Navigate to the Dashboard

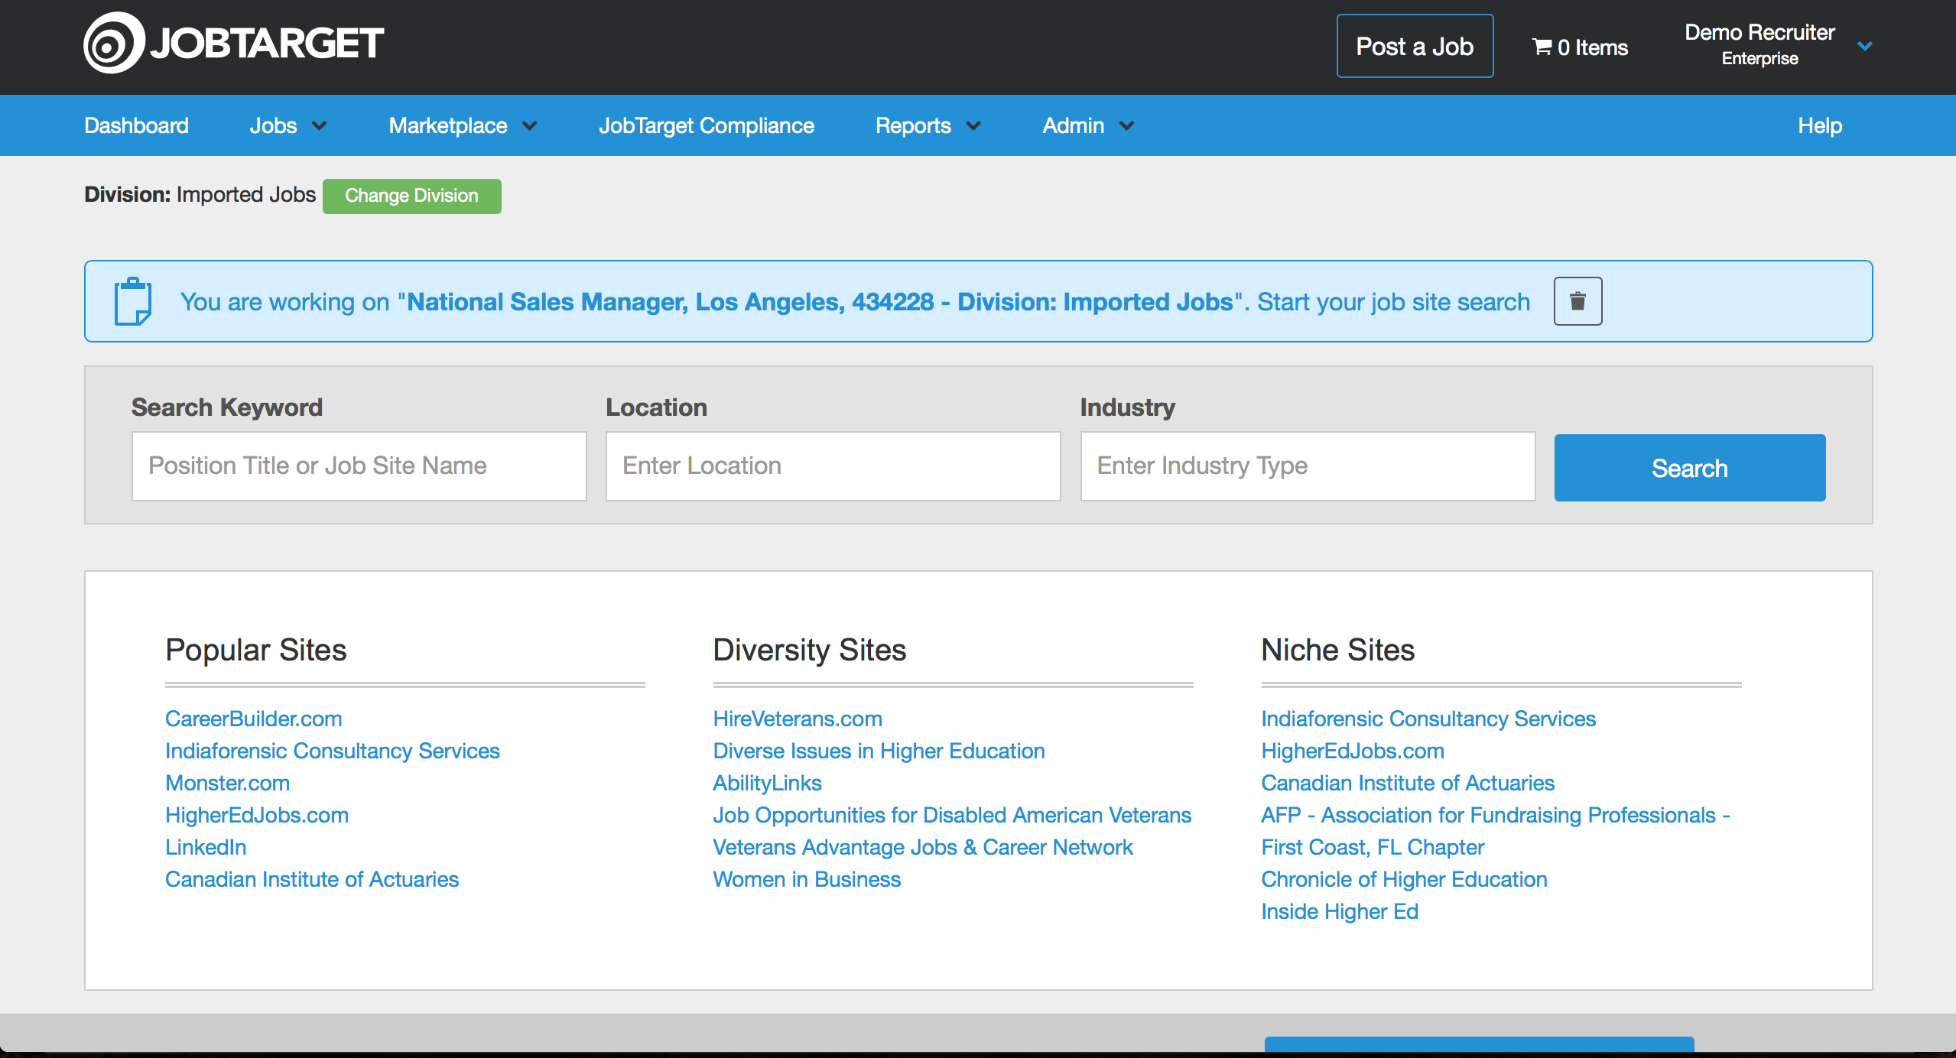[136, 125]
